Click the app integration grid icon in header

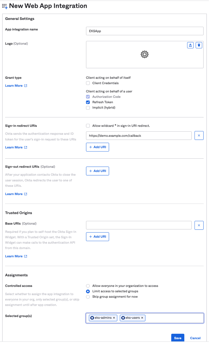point(4,6)
